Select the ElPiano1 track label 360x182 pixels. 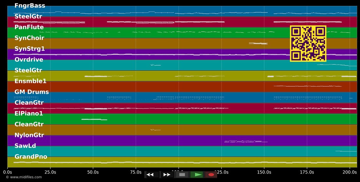(x=29, y=113)
